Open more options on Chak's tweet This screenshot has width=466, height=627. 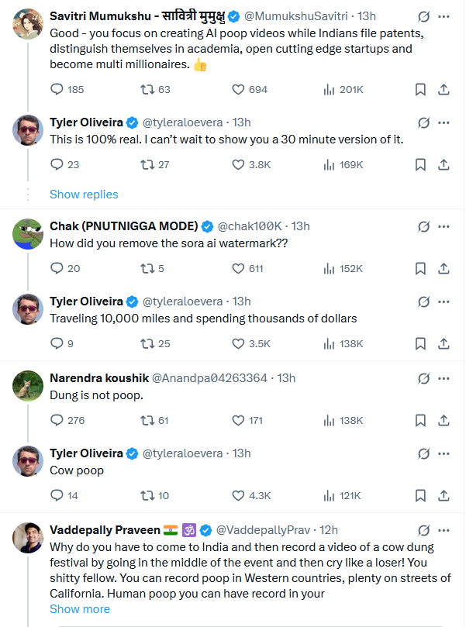tap(444, 226)
